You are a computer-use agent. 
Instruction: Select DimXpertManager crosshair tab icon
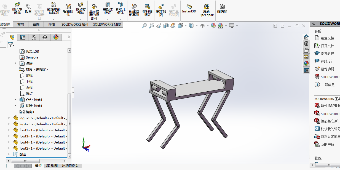45,37
